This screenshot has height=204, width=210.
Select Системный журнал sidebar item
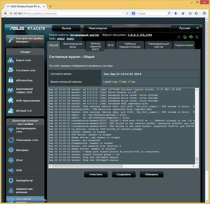[x=25, y=200]
